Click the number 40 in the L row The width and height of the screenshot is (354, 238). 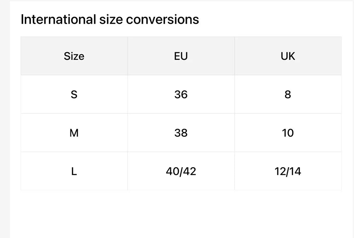click(172, 171)
